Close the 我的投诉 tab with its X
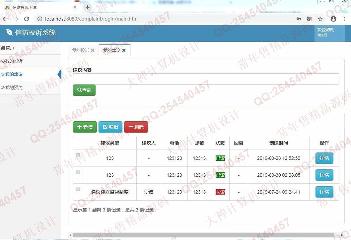The height and width of the screenshot is (240, 351). pyautogui.click(x=93, y=50)
